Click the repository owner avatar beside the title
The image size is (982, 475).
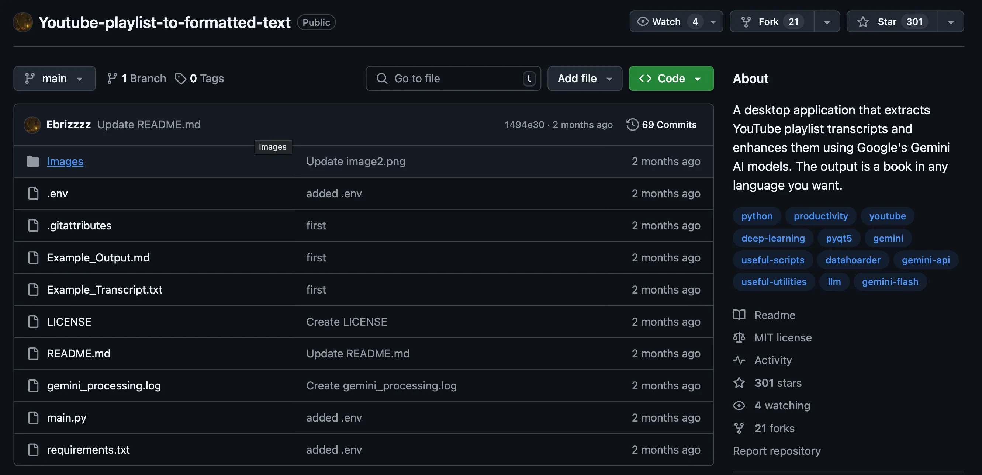click(23, 22)
